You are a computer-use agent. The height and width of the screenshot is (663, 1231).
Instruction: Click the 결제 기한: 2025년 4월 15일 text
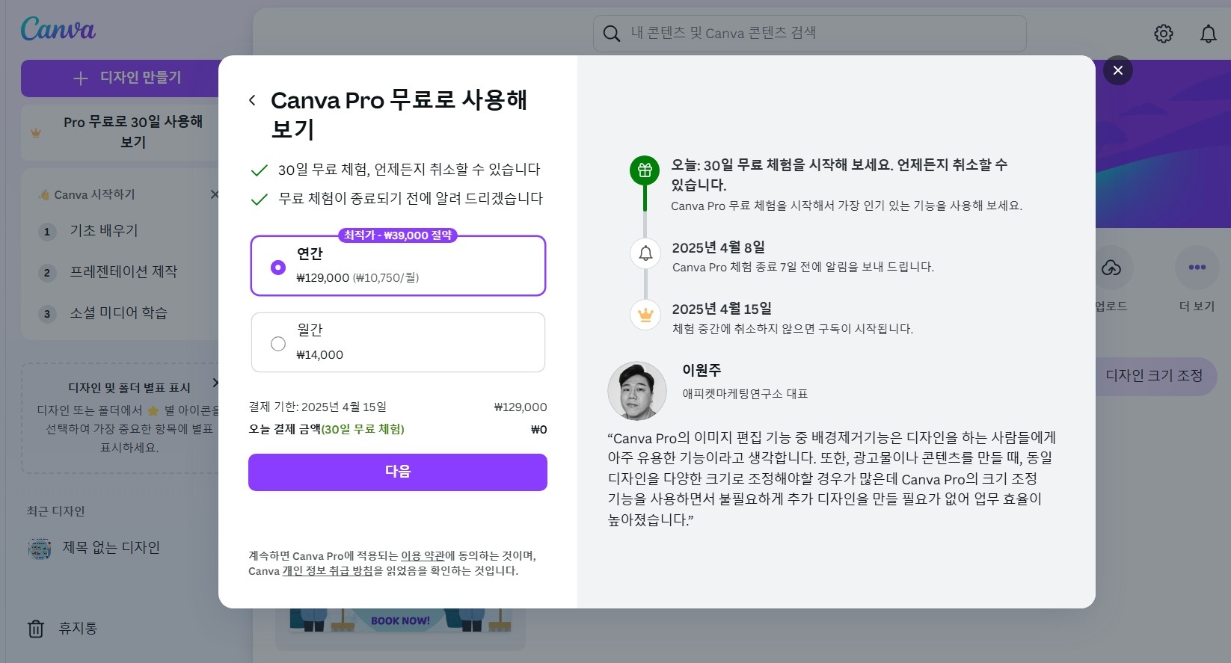tap(318, 407)
